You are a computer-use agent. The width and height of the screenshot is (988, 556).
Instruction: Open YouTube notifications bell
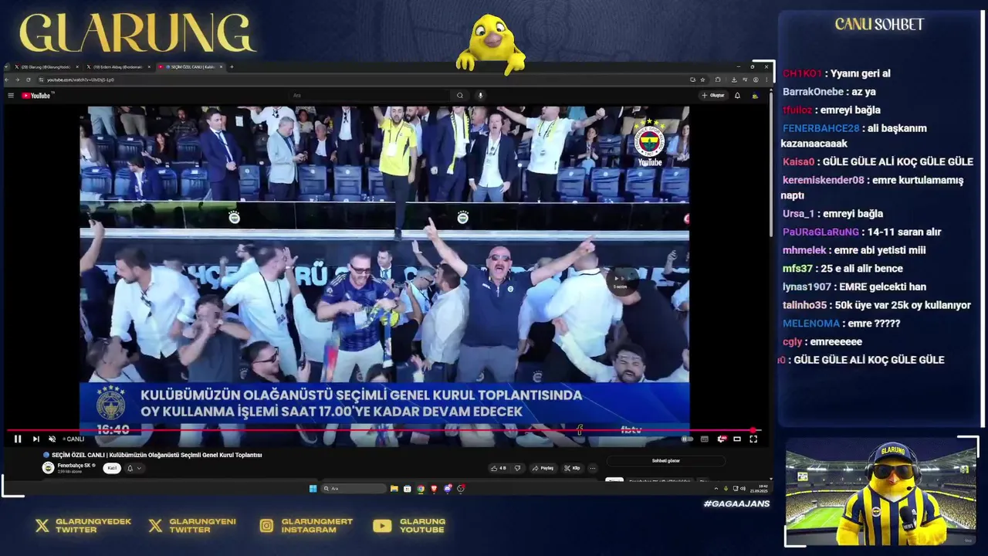[737, 96]
